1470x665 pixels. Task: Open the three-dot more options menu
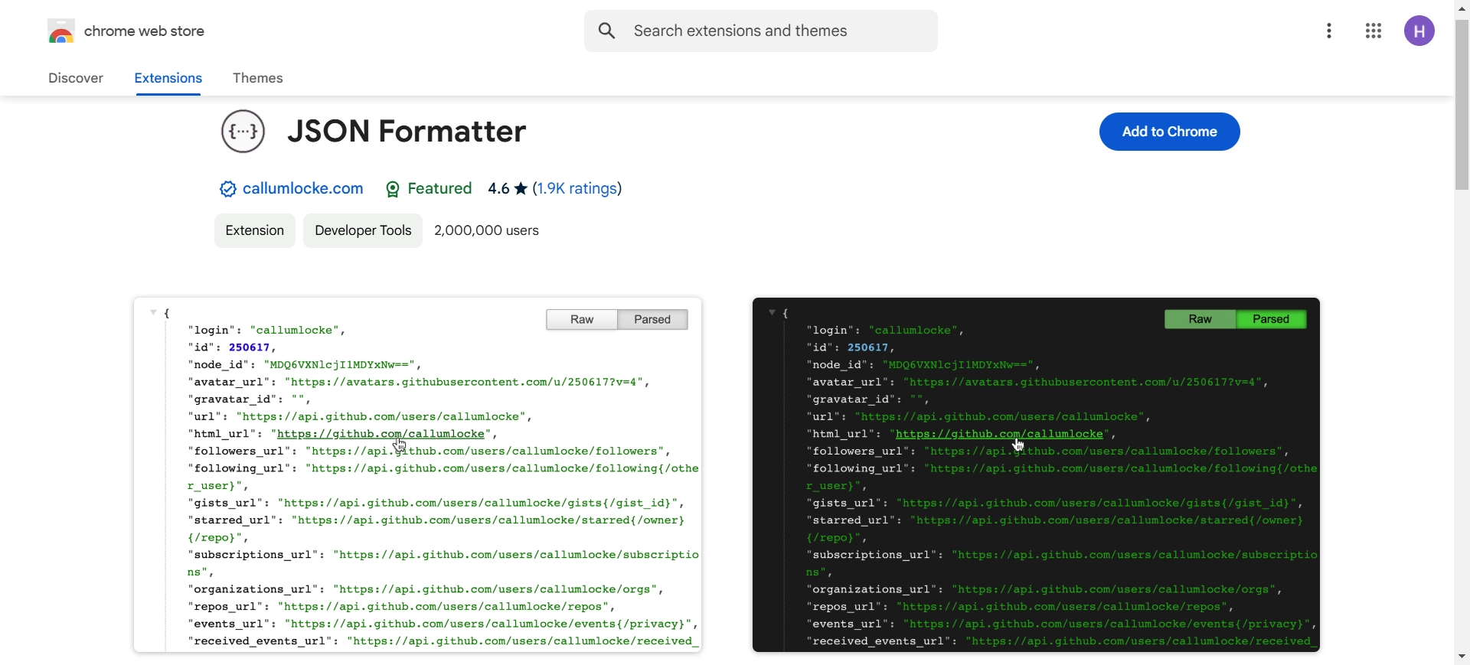pos(1330,31)
